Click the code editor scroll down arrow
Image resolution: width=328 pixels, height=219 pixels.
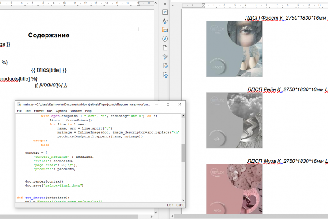point(183,200)
